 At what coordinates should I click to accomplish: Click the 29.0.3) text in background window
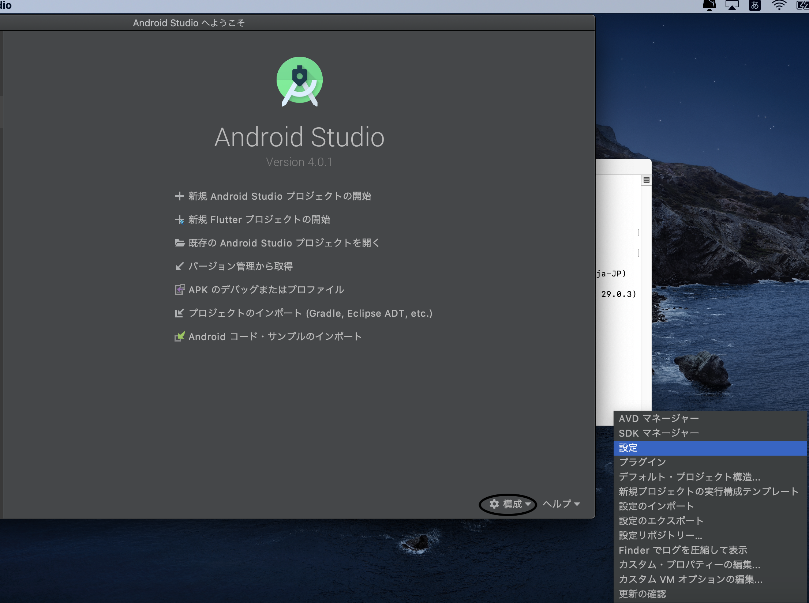[x=619, y=294]
